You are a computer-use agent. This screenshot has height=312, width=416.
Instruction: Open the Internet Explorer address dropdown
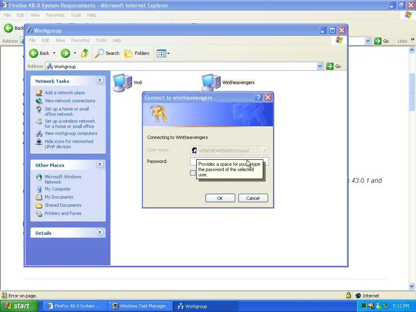(368, 41)
